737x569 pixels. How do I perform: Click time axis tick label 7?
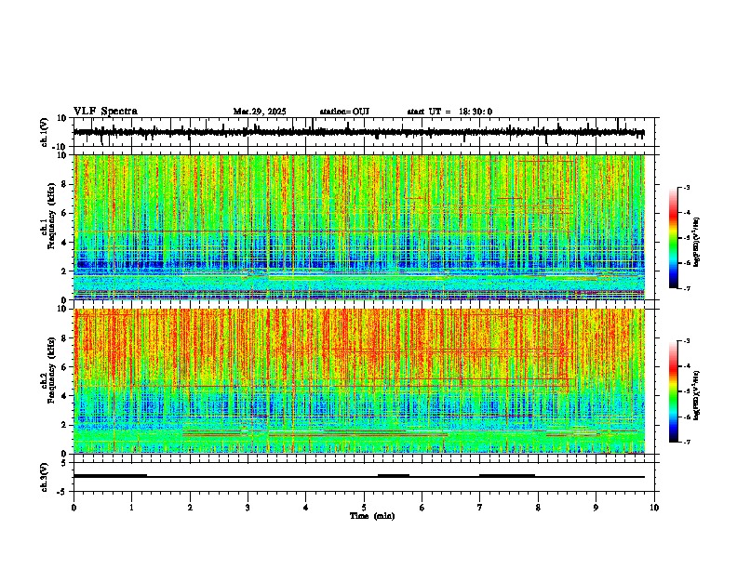[480, 508]
